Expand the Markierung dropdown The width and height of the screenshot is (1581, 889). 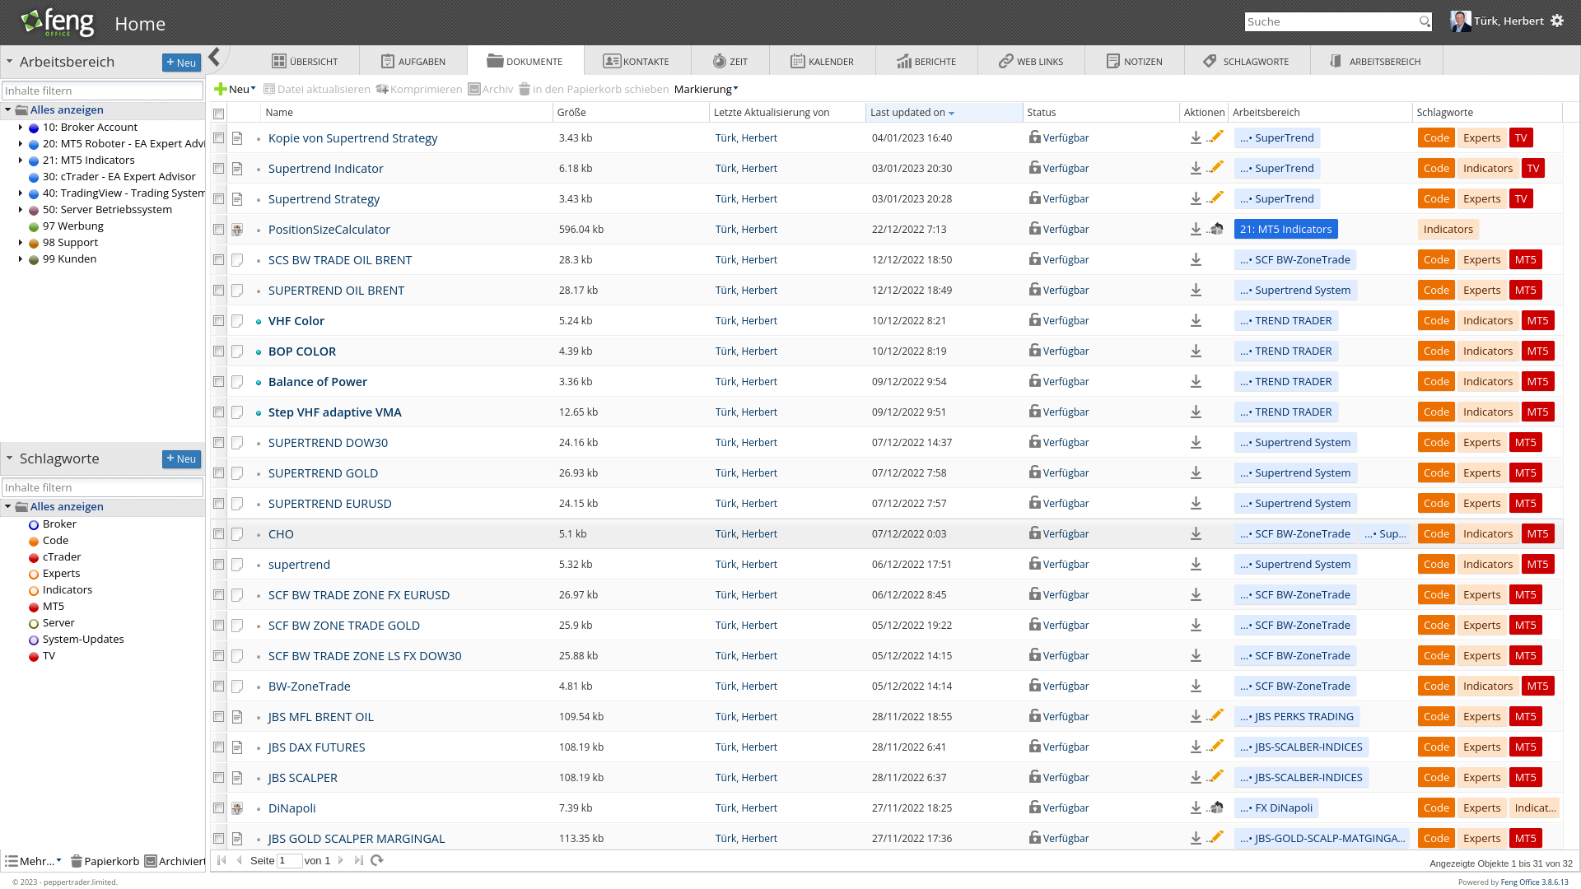coord(706,89)
